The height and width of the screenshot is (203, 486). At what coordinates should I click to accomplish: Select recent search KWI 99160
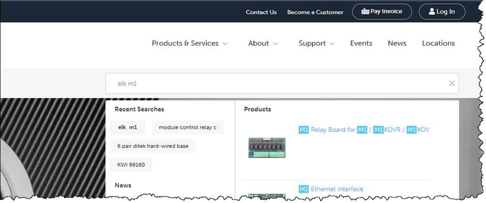coord(131,165)
